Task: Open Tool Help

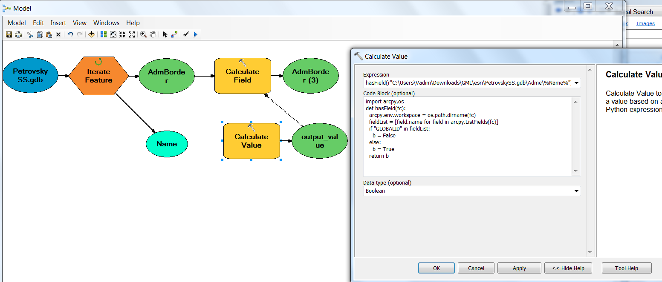Action: point(627,268)
